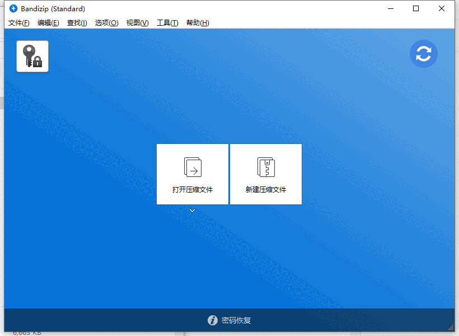Screen dimensions: 459x336
Task: Open the 选项 menu
Action: coord(106,23)
